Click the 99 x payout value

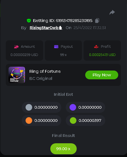(x=63, y=55)
